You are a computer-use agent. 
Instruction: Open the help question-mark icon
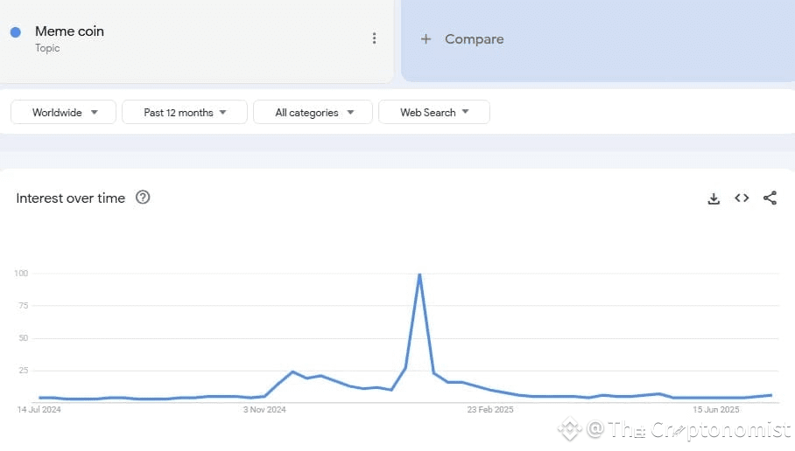pos(143,198)
